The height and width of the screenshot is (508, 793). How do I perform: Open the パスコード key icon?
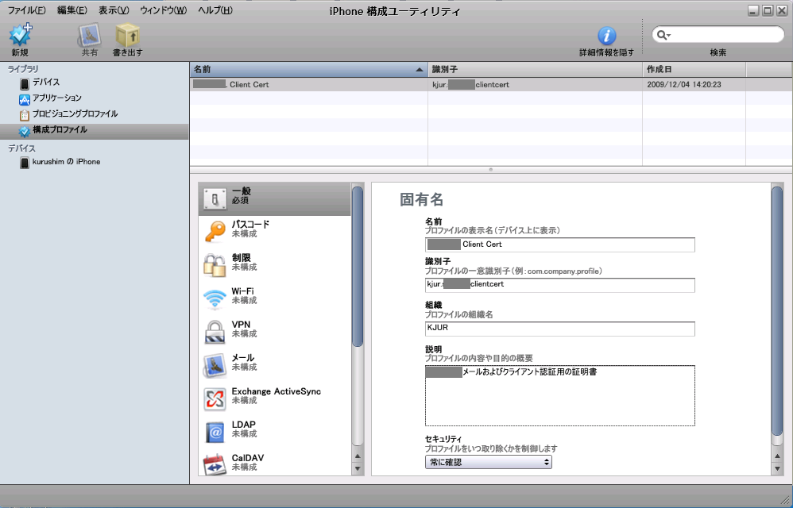coord(215,232)
